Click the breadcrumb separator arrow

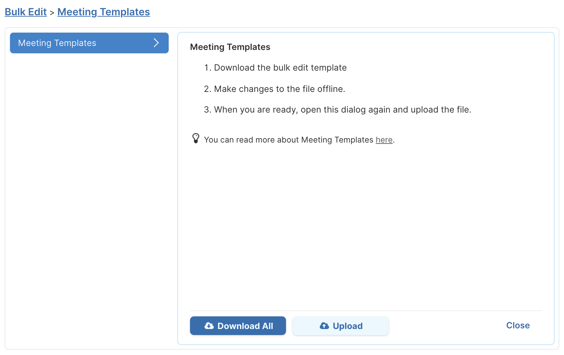tap(52, 13)
